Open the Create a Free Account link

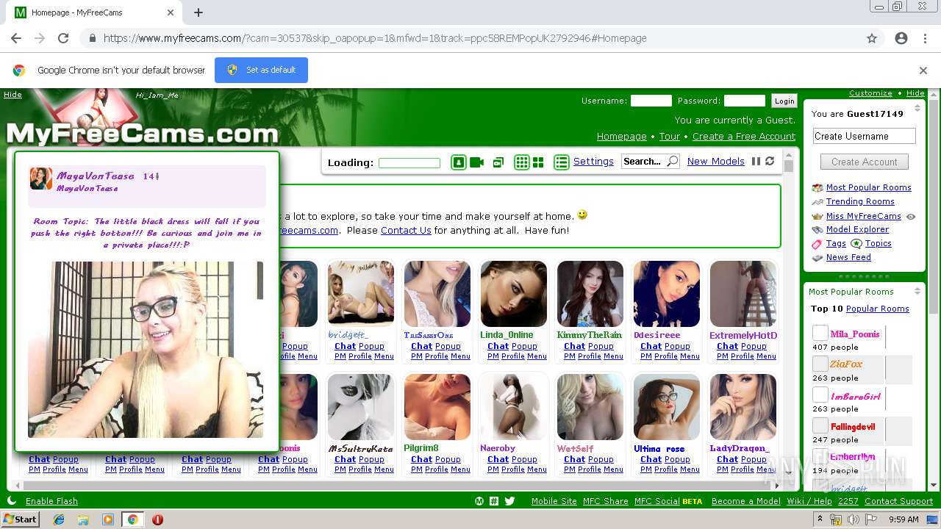744,137
